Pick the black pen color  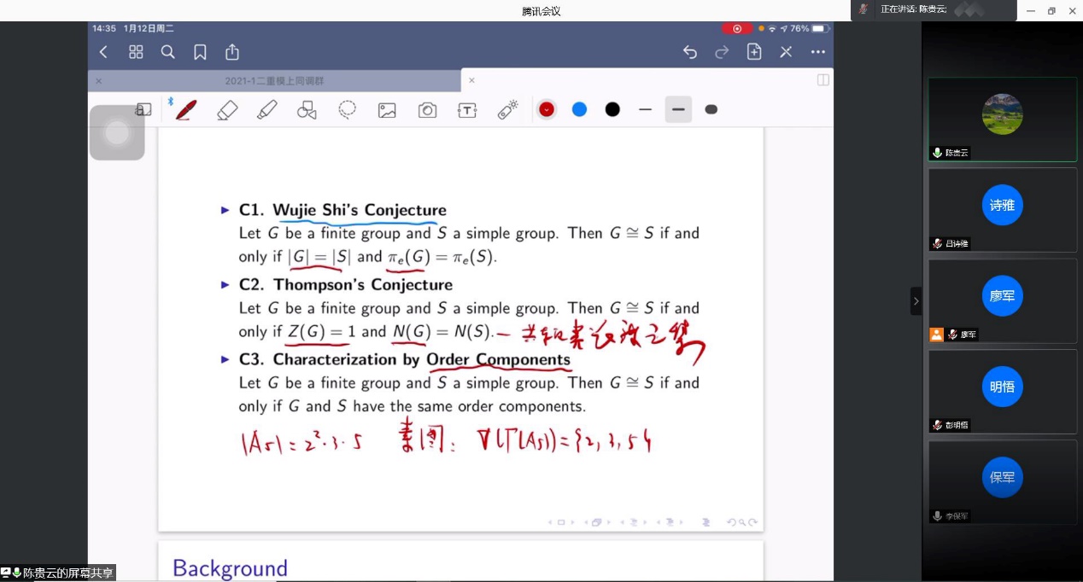coord(612,109)
